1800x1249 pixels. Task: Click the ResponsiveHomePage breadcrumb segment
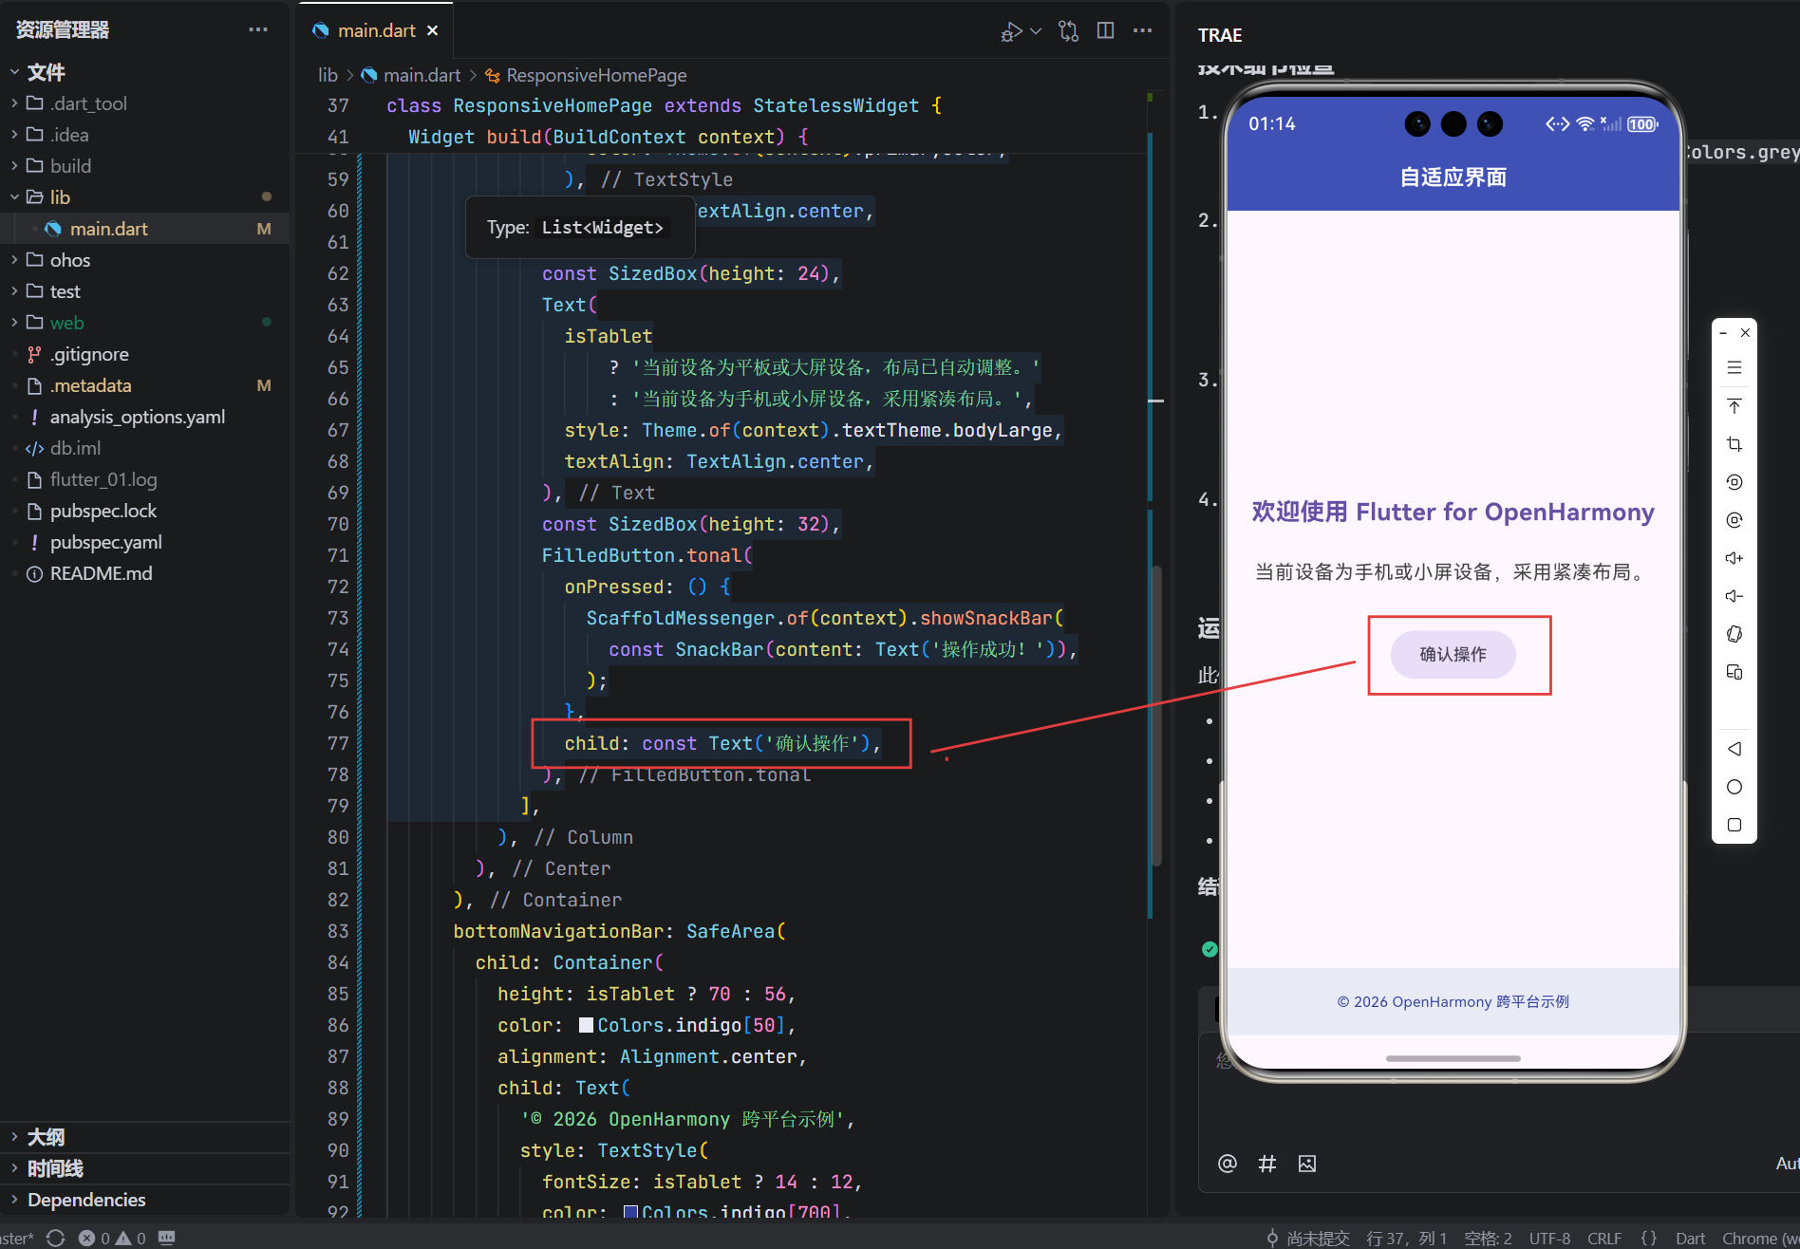tap(596, 75)
